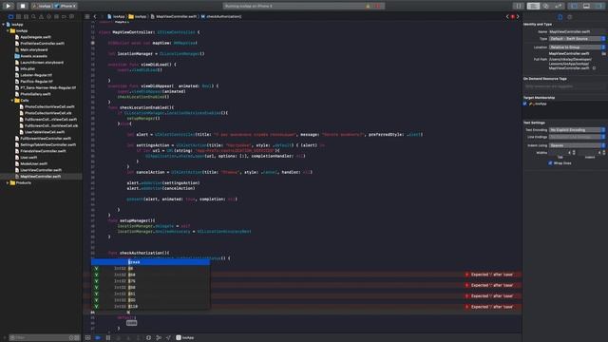The width and height of the screenshot is (608, 342).
Task: Go back in editor history
Action: 95,17
